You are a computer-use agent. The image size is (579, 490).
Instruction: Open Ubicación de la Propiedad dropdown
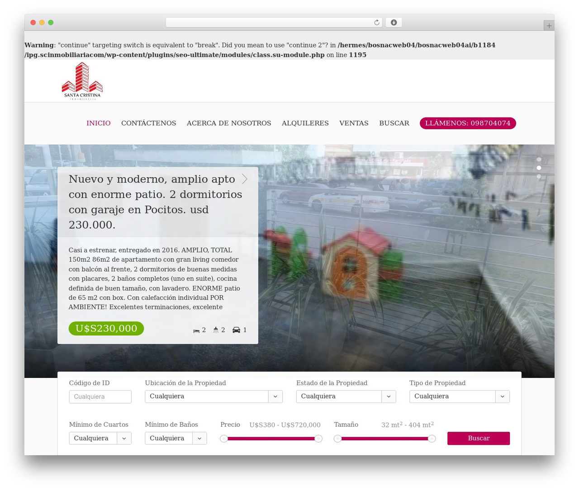(214, 396)
